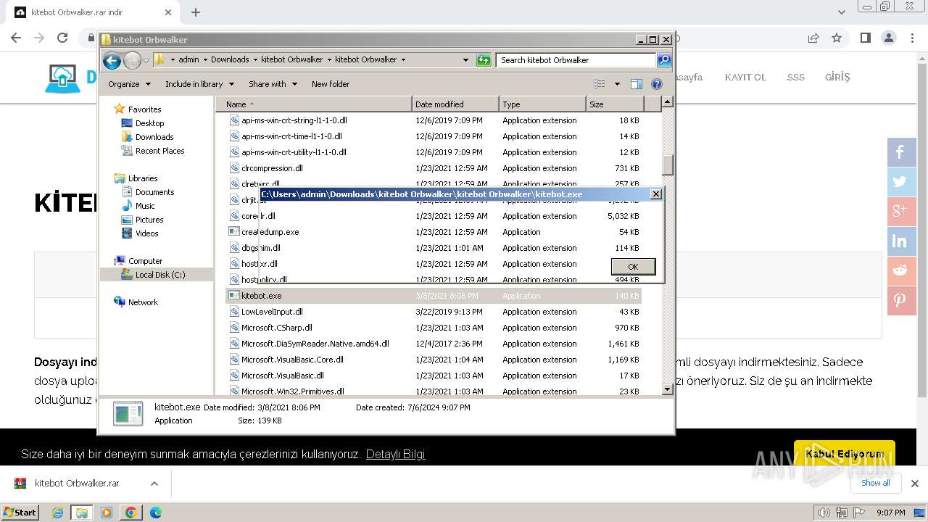Viewport: 928px width, 522px height.
Task: Launch Internet Explorer from taskbar
Action: coord(58,513)
